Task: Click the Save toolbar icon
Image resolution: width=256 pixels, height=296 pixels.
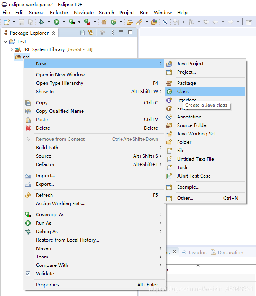Action: point(21,22)
